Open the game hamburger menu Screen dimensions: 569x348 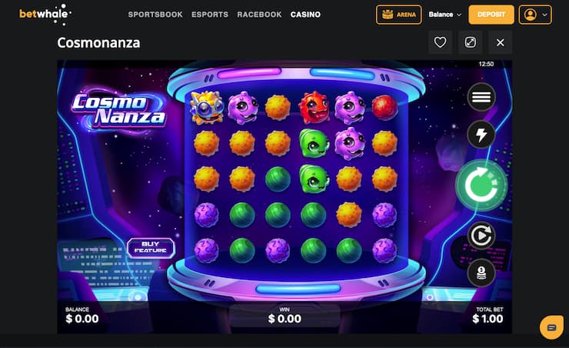[481, 97]
